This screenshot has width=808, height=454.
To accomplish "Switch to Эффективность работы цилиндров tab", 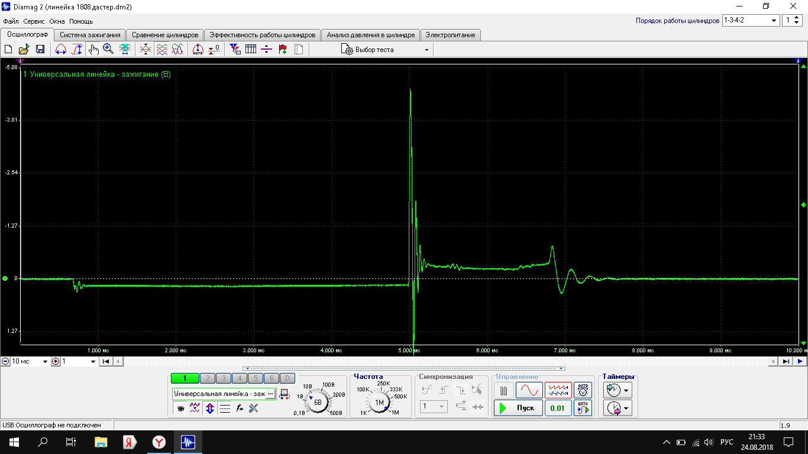I will tap(263, 35).
